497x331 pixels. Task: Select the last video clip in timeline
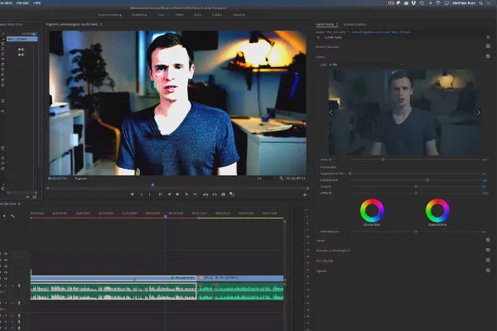point(248,278)
